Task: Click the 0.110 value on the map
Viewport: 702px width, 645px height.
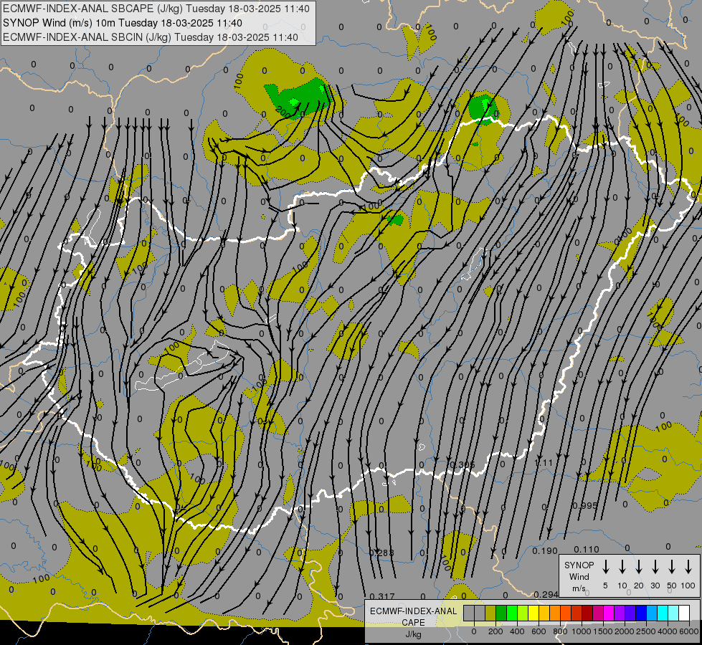Action: coord(587,550)
